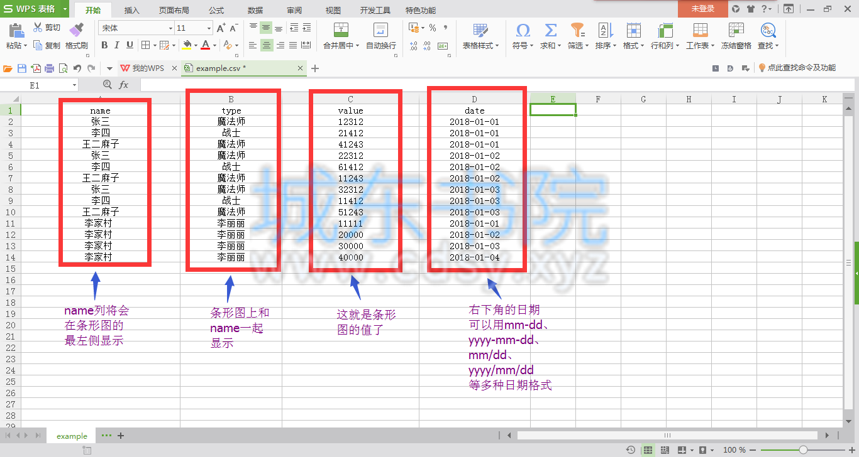Toggle Underline formatting
This screenshot has height=457, width=859.
130,45
